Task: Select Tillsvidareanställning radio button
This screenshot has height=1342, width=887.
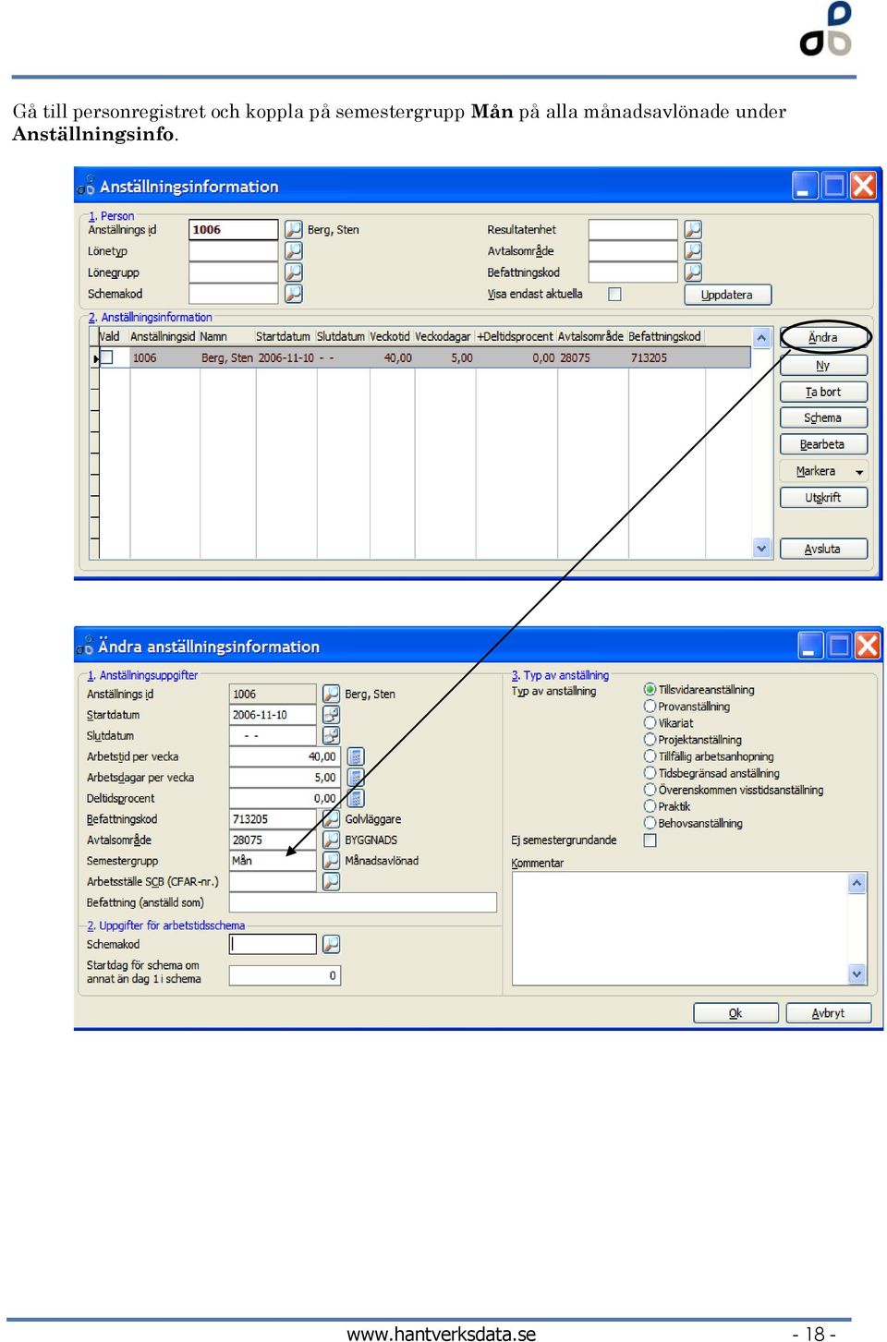Action: tap(650, 690)
